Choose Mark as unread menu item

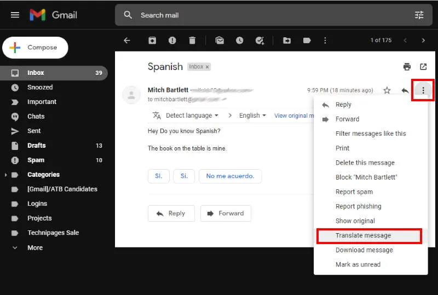point(371,264)
